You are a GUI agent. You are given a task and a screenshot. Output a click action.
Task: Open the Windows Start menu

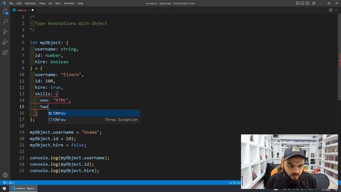(x=4, y=188)
